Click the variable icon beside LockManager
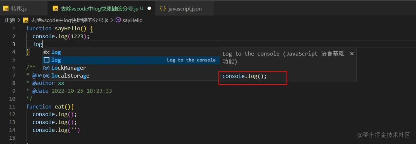 (x=47, y=68)
